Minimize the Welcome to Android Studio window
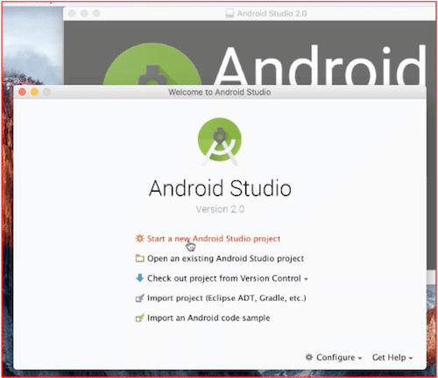Screen dimensions: 438x378 click(x=34, y=92)
